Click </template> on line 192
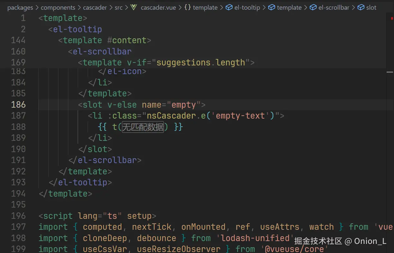 [x=85, y=171]
